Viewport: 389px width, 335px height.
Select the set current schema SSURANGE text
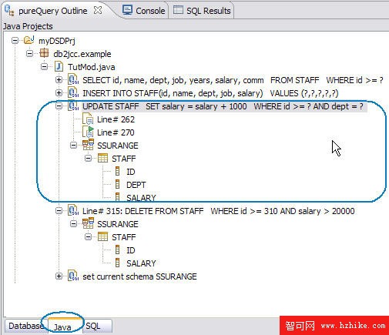pos(139,276)
